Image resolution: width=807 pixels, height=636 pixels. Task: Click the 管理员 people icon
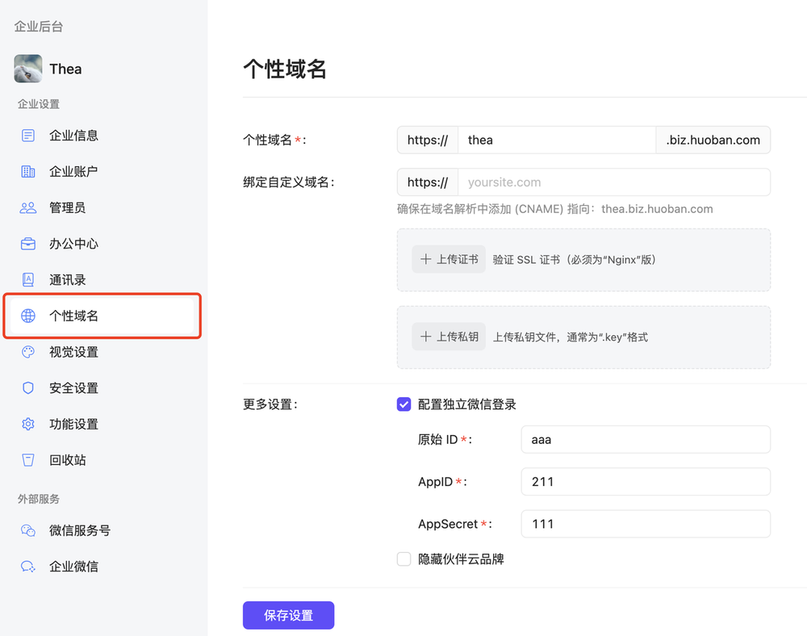(x=28, y=208)
